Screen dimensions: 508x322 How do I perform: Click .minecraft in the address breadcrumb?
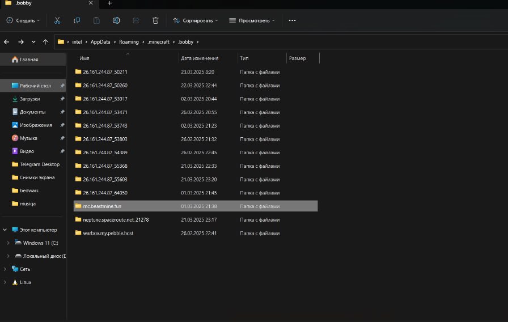coord(159,42)
